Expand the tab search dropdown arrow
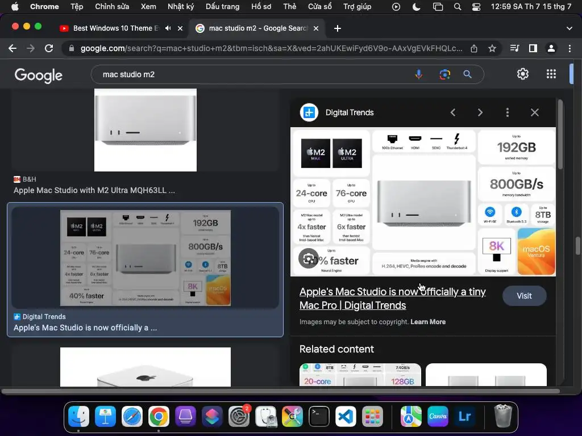Viewport: 582px width, 436px height. [569, 28]
